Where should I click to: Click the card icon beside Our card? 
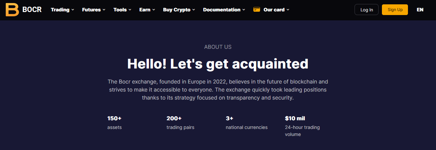click(x=257, y=10)
